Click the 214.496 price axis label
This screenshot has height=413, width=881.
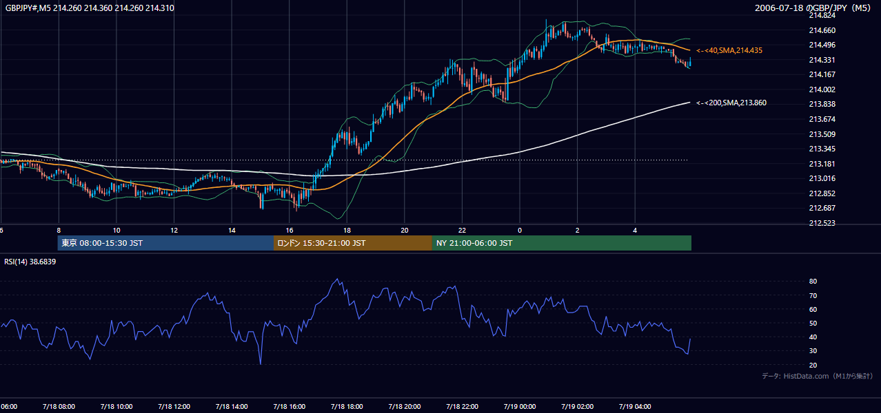(822, 45)
